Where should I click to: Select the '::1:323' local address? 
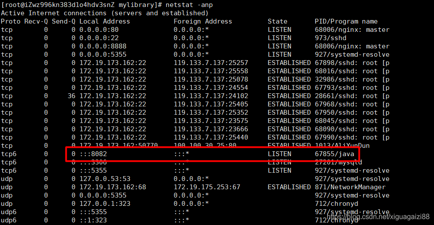[93, 220]
